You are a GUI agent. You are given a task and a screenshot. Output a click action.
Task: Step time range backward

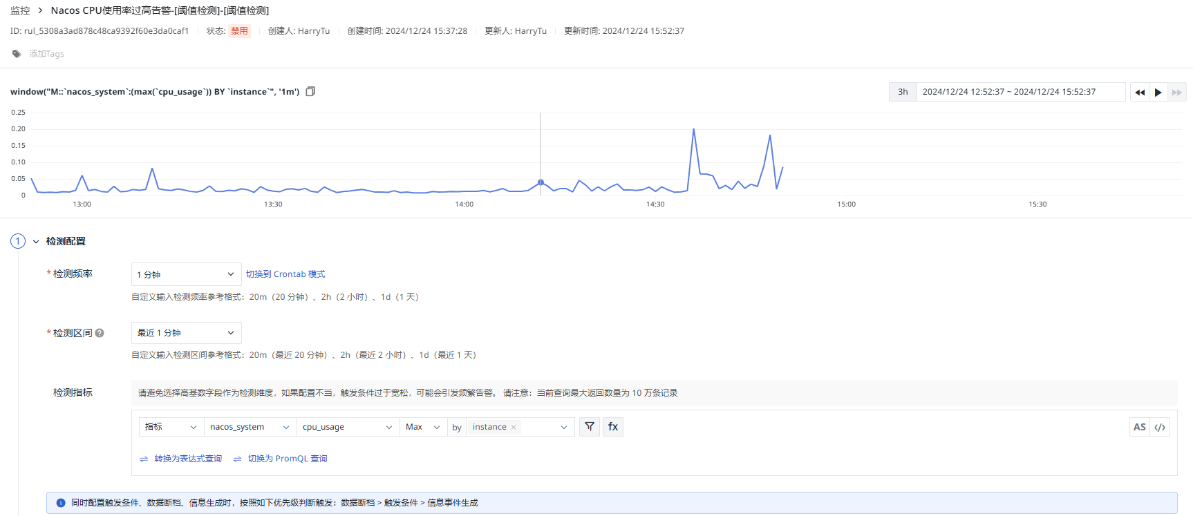[x=1140, y=92]
